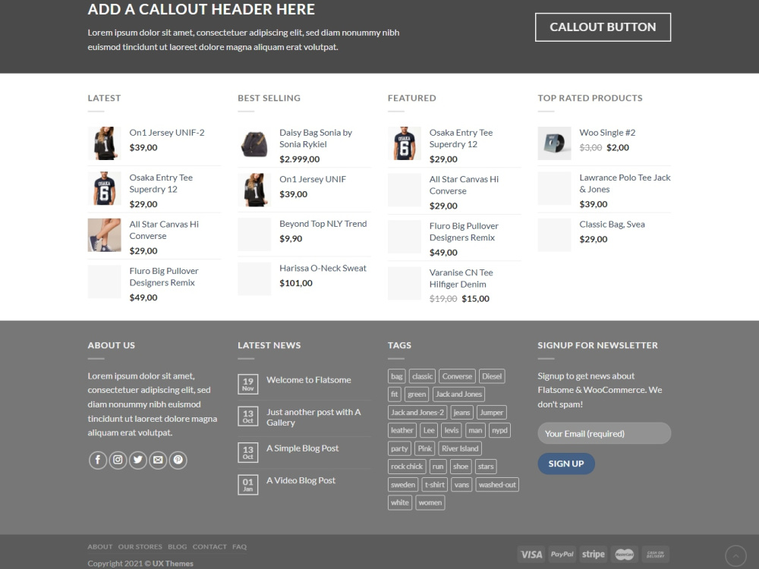This screenshot has height=569, width=759.
Task: Click the Daisy Bag product thumbnail
Action: point(254,143)
